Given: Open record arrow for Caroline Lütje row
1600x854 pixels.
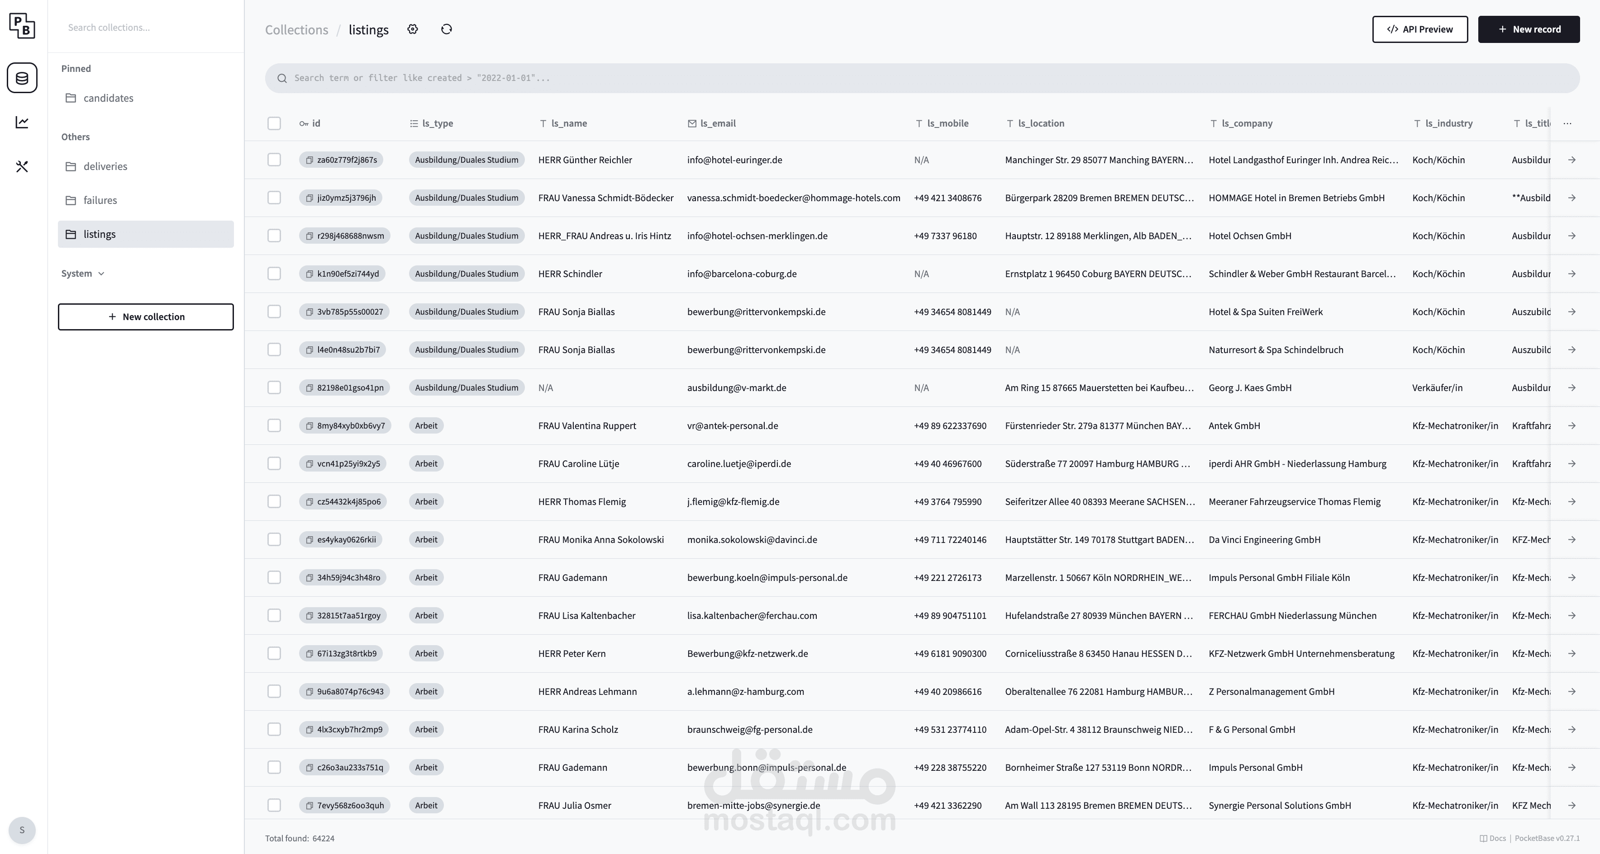Looking at the screenshot, I should pyautogui.click(x=1571, y=463).
